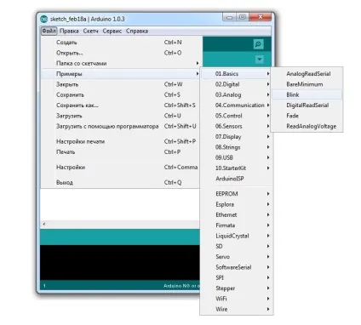Open the ReadAnalogVoltage example

coord(307,126)
